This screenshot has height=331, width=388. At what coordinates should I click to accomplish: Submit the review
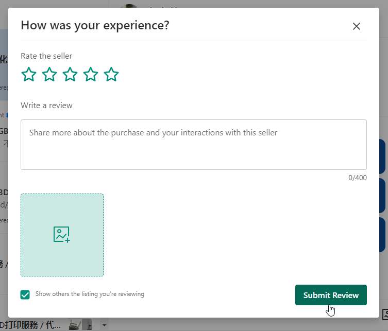pyautogui.click(x=331, y=295)
